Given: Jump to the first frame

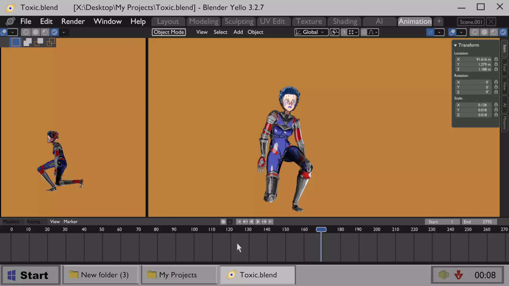Looking at the screenshot, I should point(239,222).
